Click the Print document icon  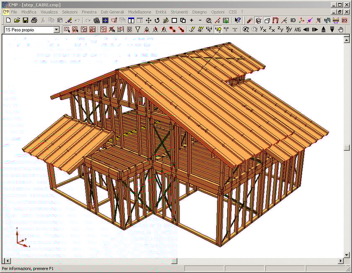(34, 20)
